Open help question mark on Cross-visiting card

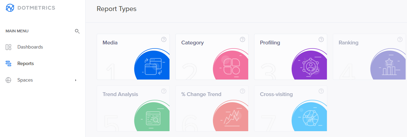pos(321,91)
